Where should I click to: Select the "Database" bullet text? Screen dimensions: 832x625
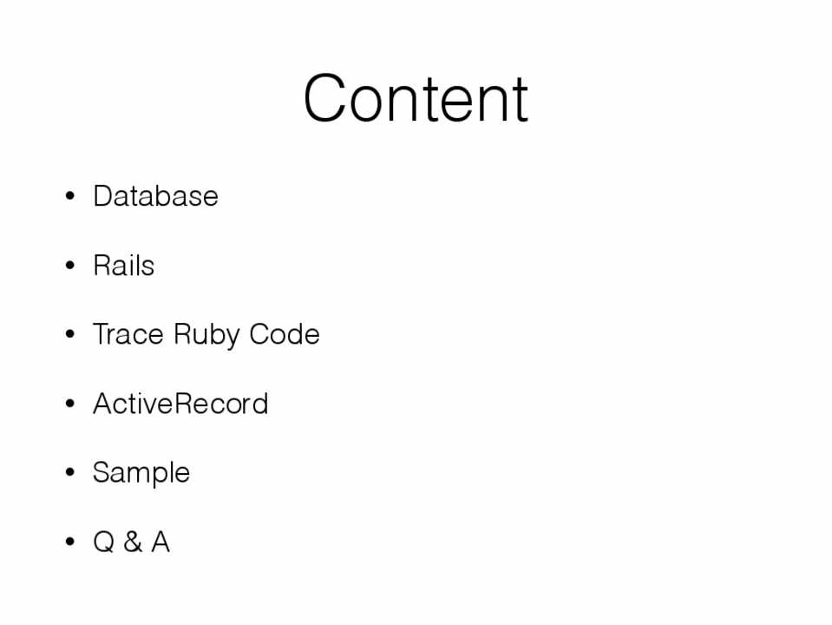click(x=155, y=196)
